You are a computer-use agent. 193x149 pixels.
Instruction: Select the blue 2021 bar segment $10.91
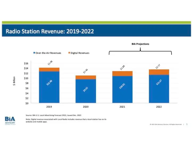tap(123, 90)
